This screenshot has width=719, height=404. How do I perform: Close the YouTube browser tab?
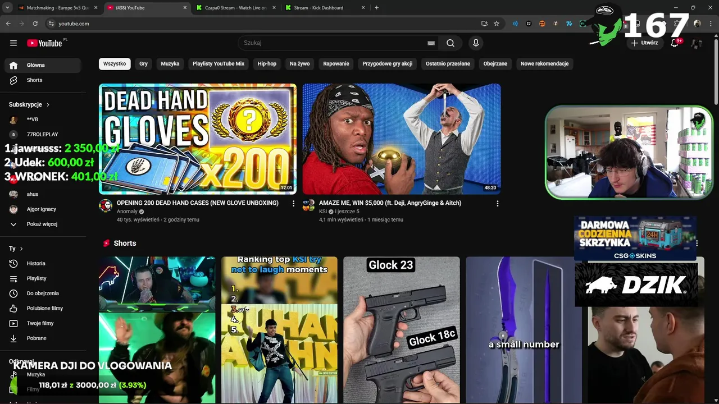(x=185, y=8)
